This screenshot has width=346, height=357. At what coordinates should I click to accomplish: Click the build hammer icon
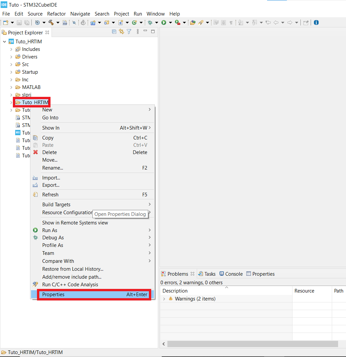coord(51,22)
